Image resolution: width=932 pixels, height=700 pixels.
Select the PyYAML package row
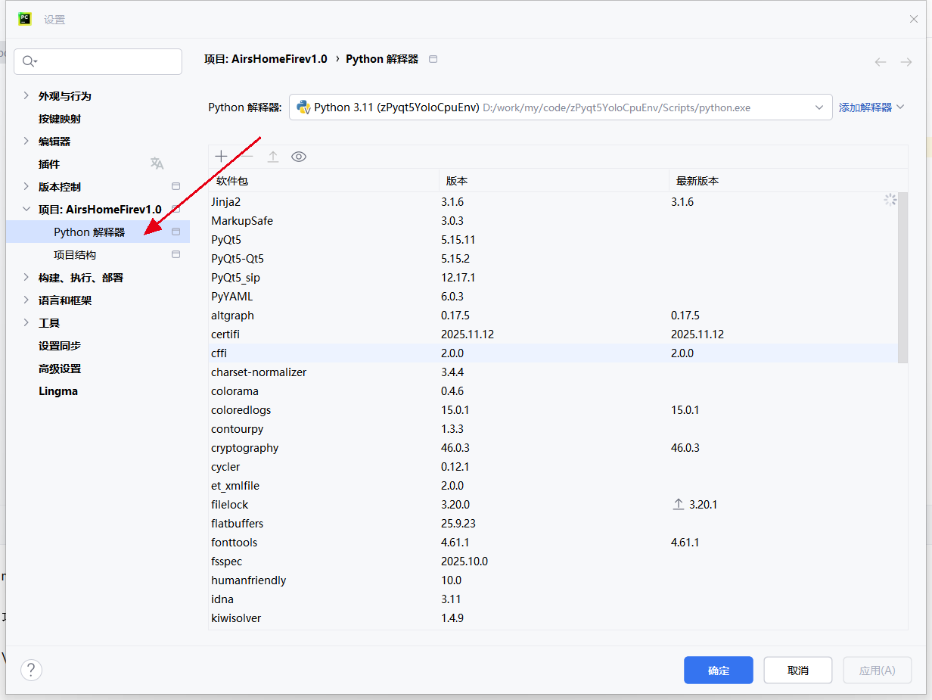553,297
